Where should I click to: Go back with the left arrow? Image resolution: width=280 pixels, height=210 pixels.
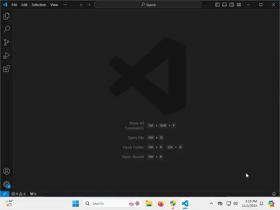point(81,5)
